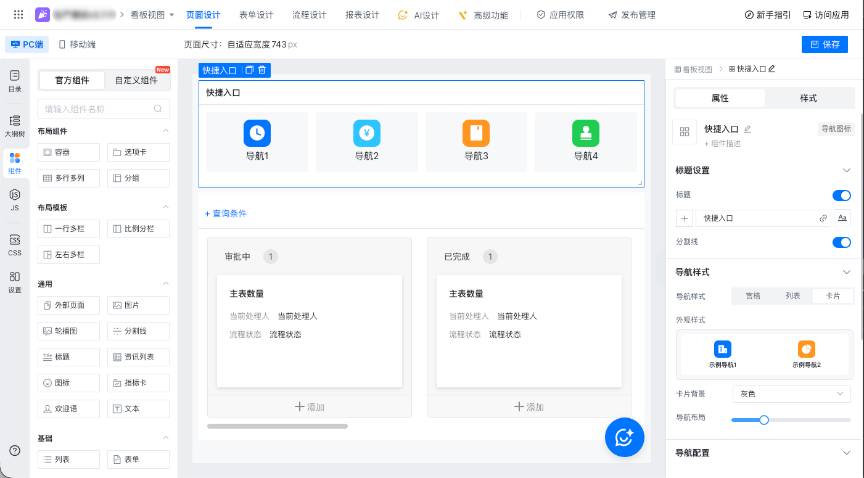The height and width of the screenshot is (478, 864).
Task: Open the JS sidebar panel
Action: 15,200
